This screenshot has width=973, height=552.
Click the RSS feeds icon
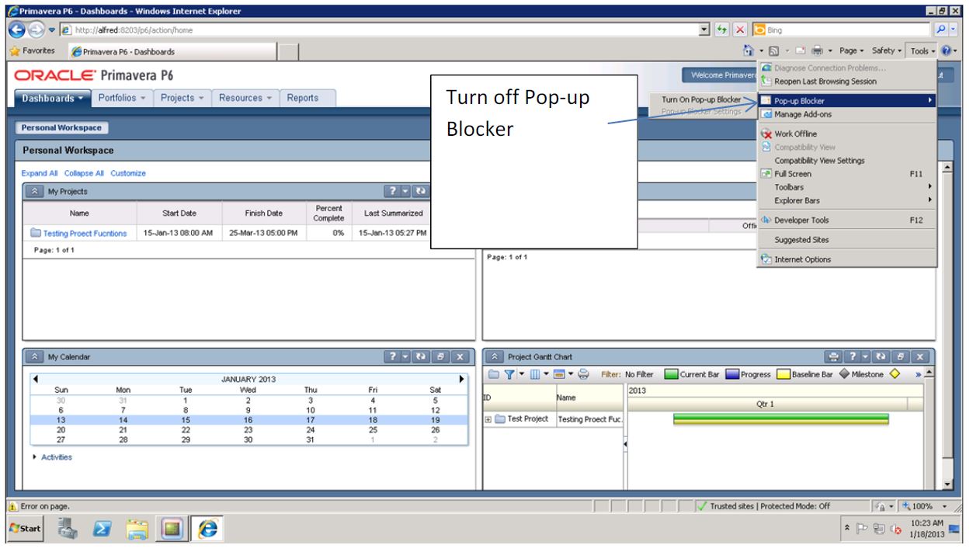[774, 51]
